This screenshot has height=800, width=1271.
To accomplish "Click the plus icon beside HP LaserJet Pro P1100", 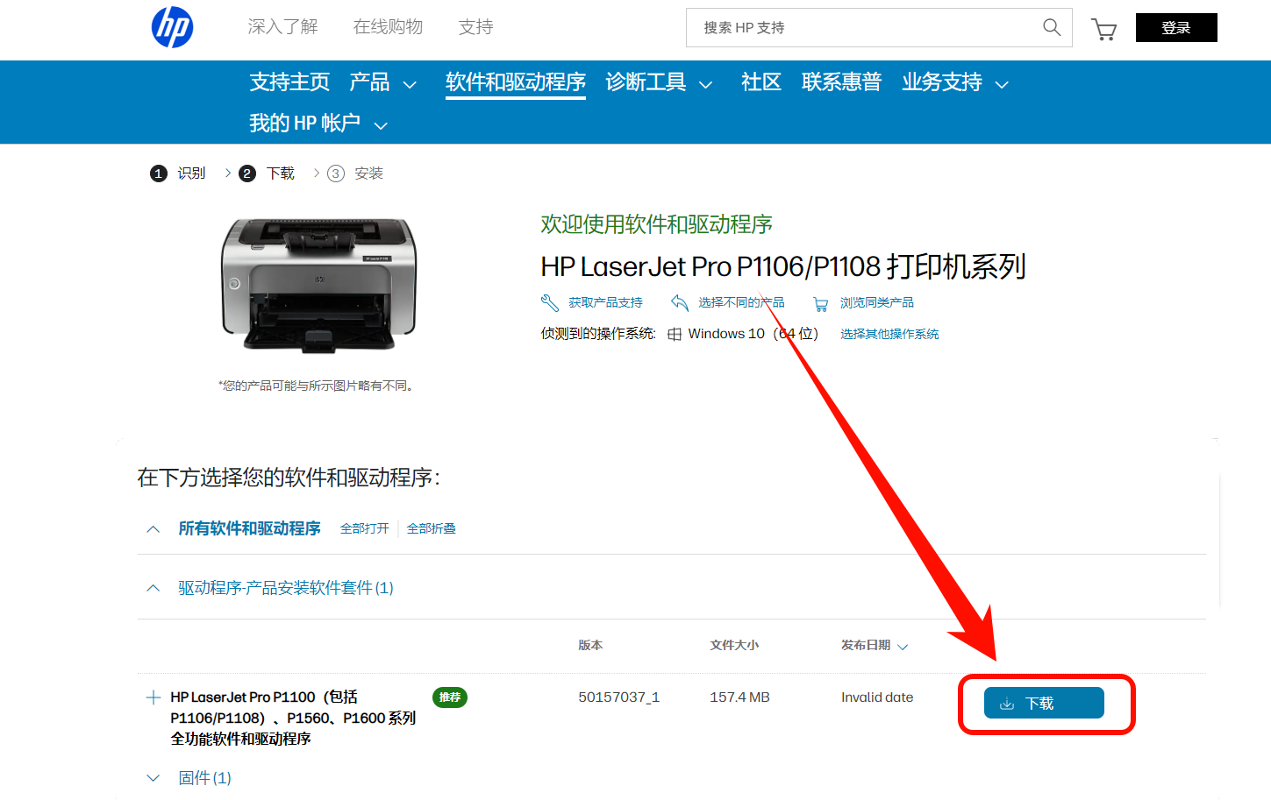I will [x=153, y=697].
